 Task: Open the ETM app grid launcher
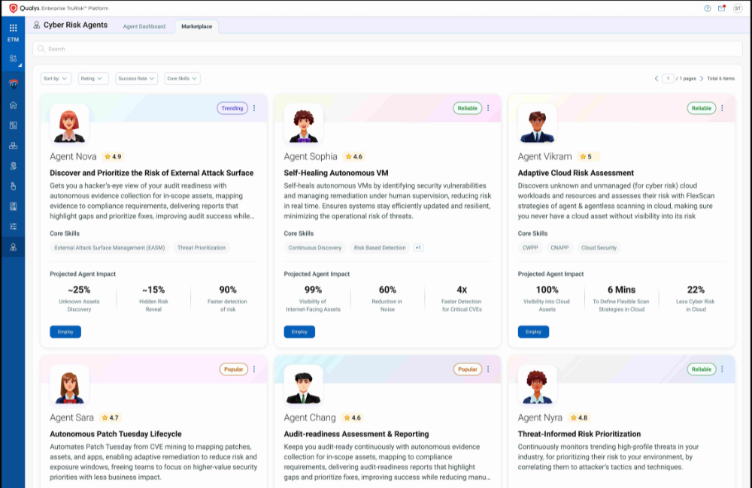(x=13, y=28)
